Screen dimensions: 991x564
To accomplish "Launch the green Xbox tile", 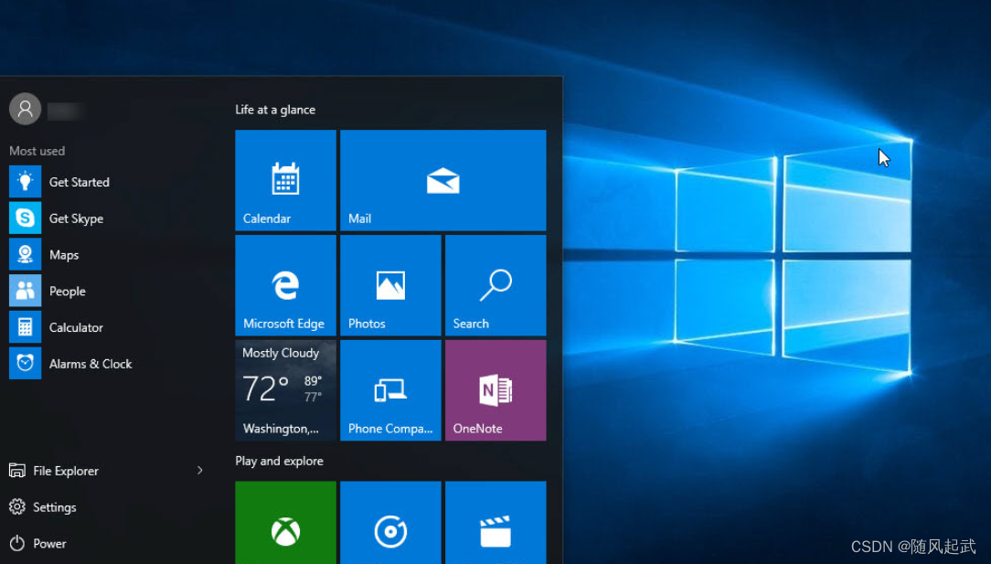I will tap(285, 522).
